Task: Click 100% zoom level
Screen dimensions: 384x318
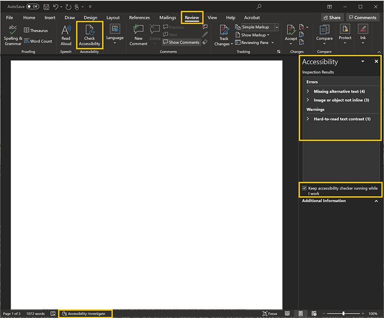Action: tap(373, 314)
